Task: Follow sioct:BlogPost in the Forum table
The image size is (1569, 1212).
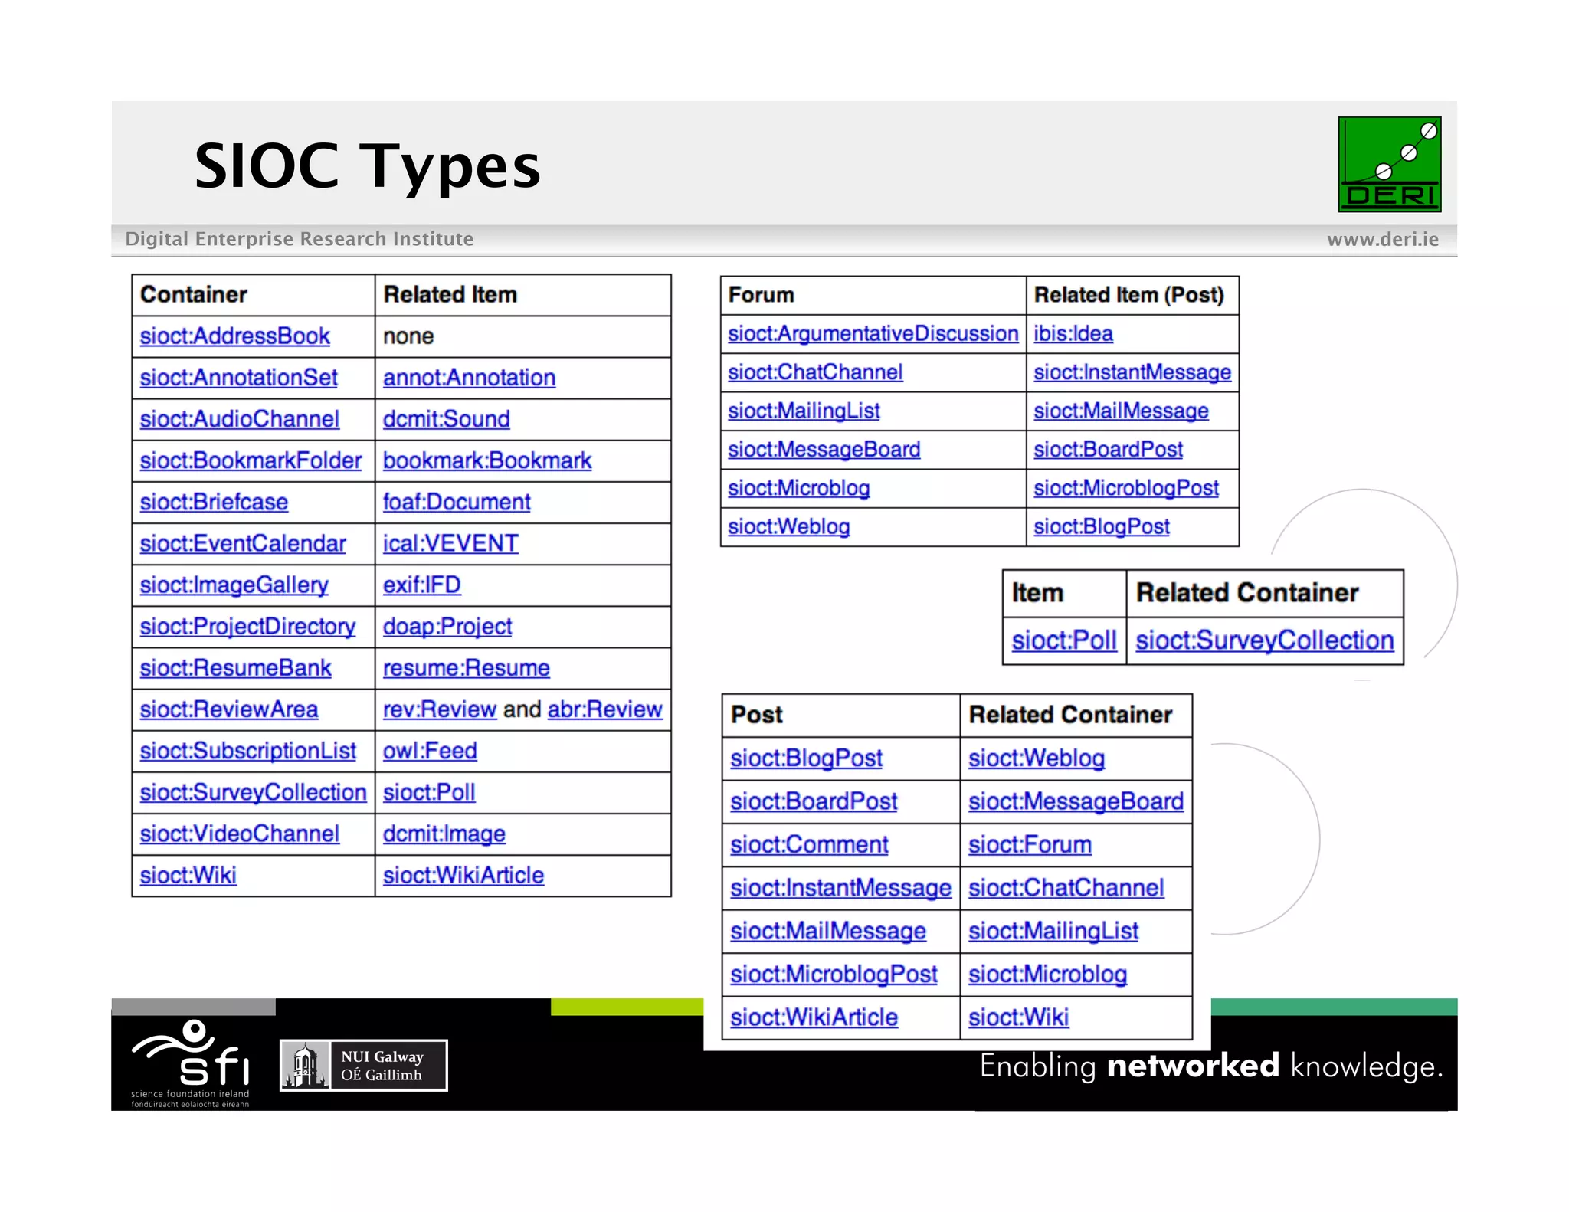Action: (1101, 527)
